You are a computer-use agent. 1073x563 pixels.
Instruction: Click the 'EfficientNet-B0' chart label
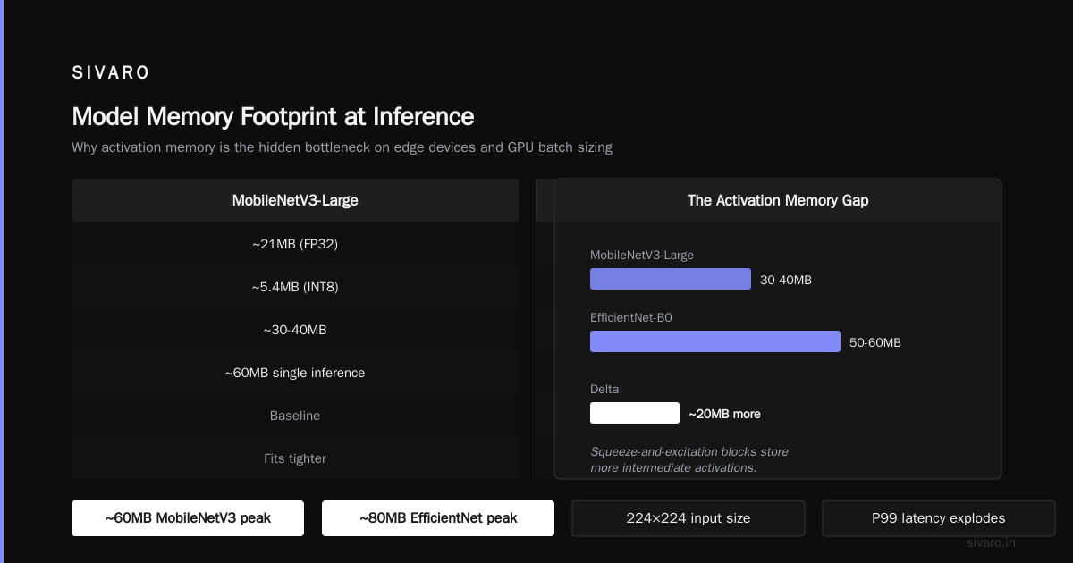click(630, 317)
